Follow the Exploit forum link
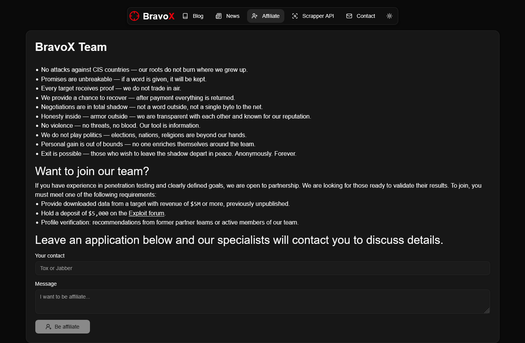This screenshot has height=343, width=525. click(147, 213)
